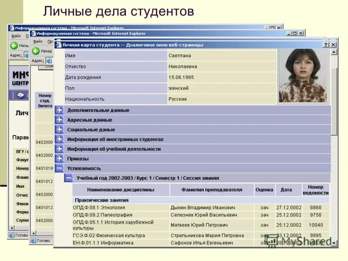The height and width of the screenshot is (261, 348).
Task: Click the Готово status bar icon
Action: tap(33, 240)
